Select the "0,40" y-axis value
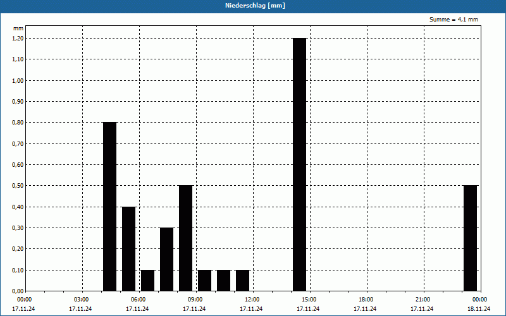 click(x=18, y=207)
